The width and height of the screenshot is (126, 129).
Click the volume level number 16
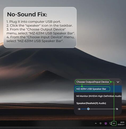pyautogui.click(x=117, y=109)
